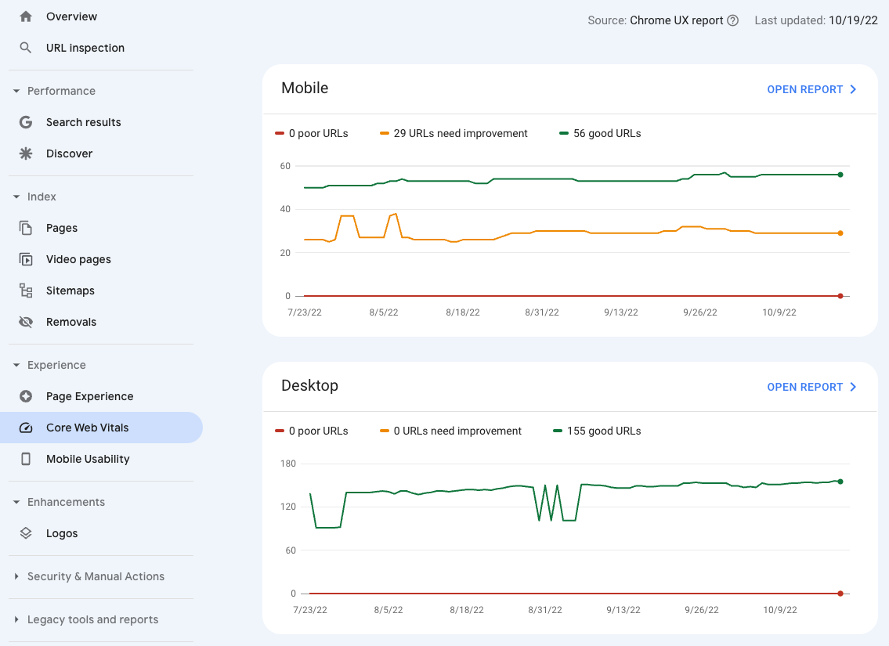The height and width of the screenshot is (646, 889).
Task: Expand Security & Manual Actions section
Action: pyautogui.click(x=16, y=576)
